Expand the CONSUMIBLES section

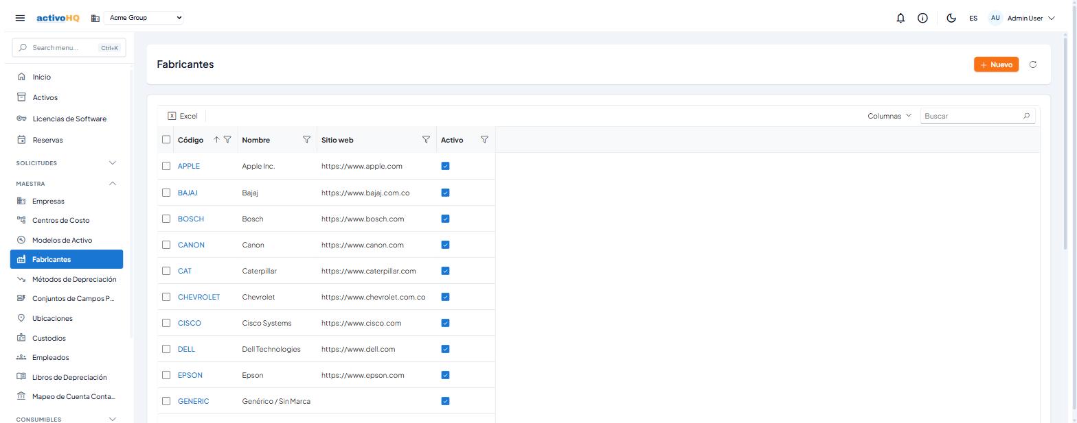click(x=67, y=419)
